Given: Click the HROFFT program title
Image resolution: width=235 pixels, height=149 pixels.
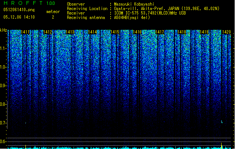Looking at the screenshot, I should [23, 3].
